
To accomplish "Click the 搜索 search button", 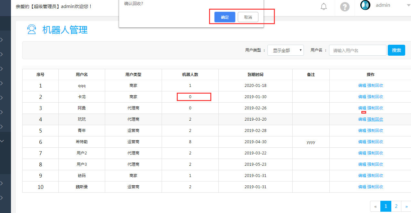I will 396,50.
